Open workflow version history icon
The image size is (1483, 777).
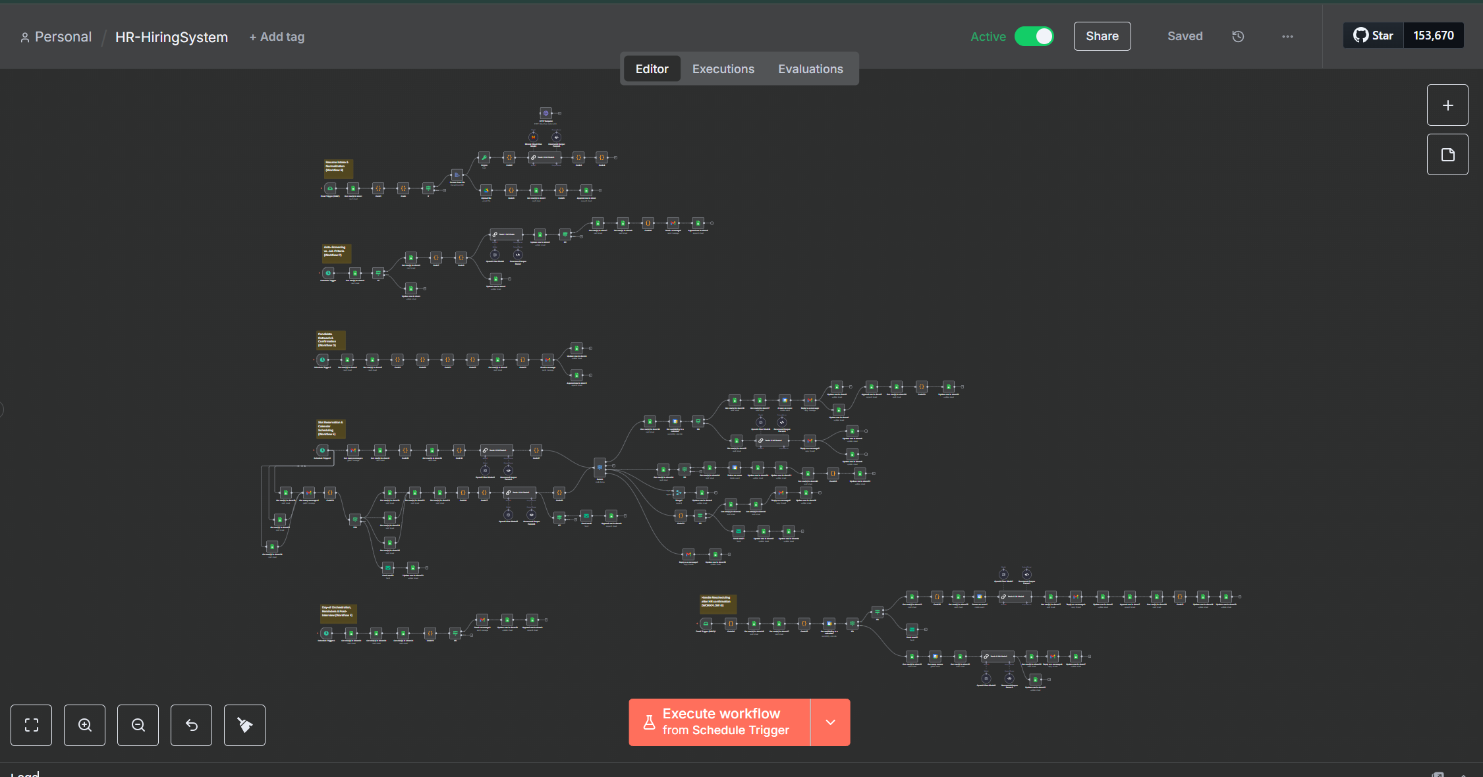1238,36
